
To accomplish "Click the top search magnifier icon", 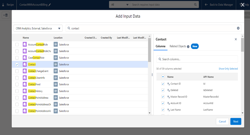I will click(195, 4).
